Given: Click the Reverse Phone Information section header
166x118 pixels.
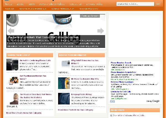Looking at the screenshot, I should tap(81, 55).
